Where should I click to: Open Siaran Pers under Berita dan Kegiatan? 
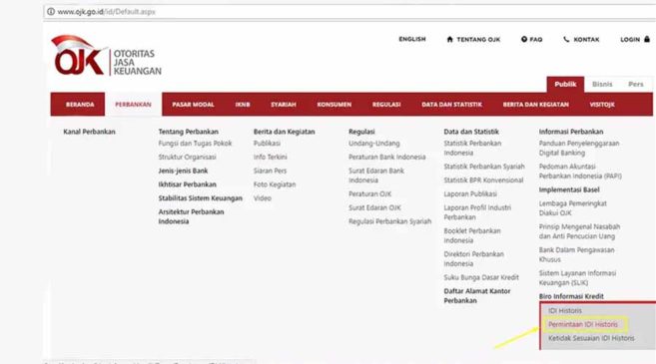[x=270, y=171]
